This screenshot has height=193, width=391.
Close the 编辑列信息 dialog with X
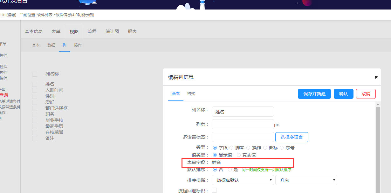pos(376,77)
